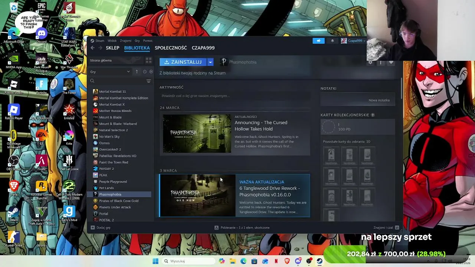Open the CZAPA999 profile tab
This screenshot has height=267, width=475.
203,48
